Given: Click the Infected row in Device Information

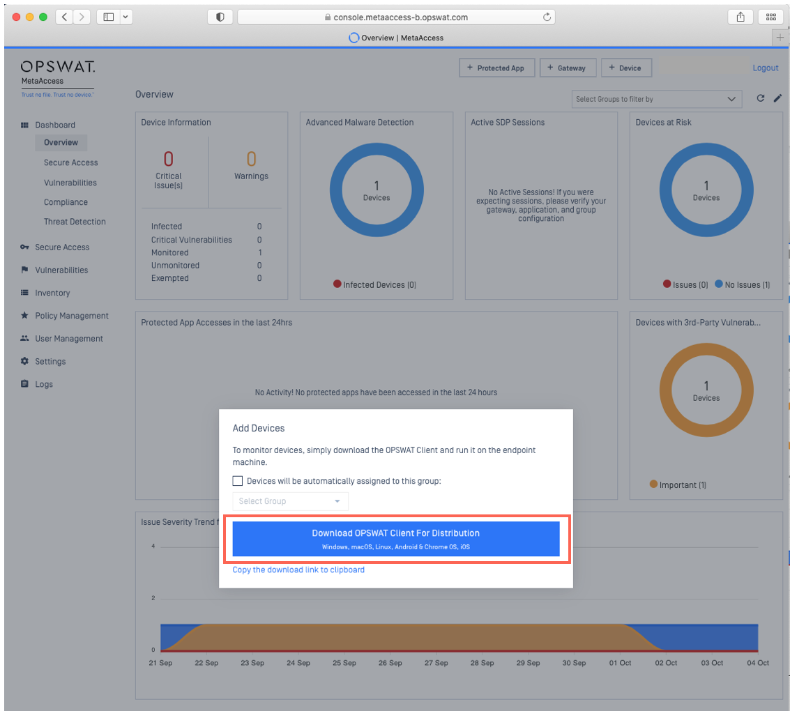Looking at the screenshot, I should pos(206,227).
